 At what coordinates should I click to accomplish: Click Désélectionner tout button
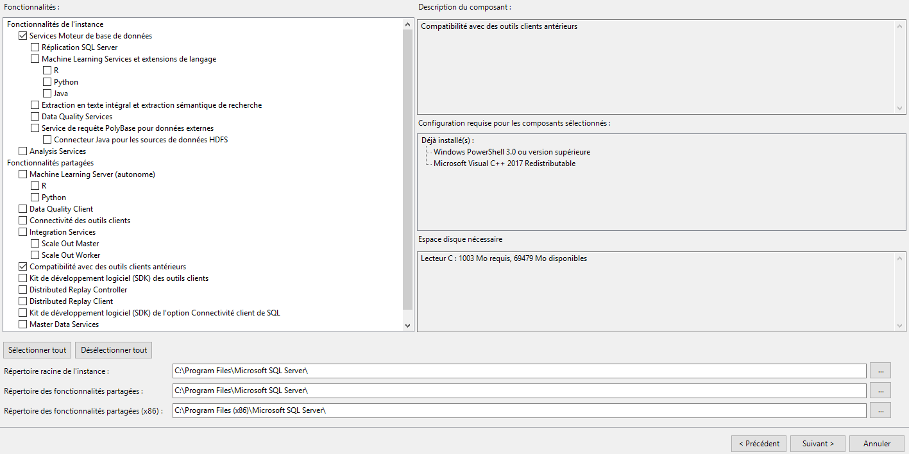(x=114, y=350)
